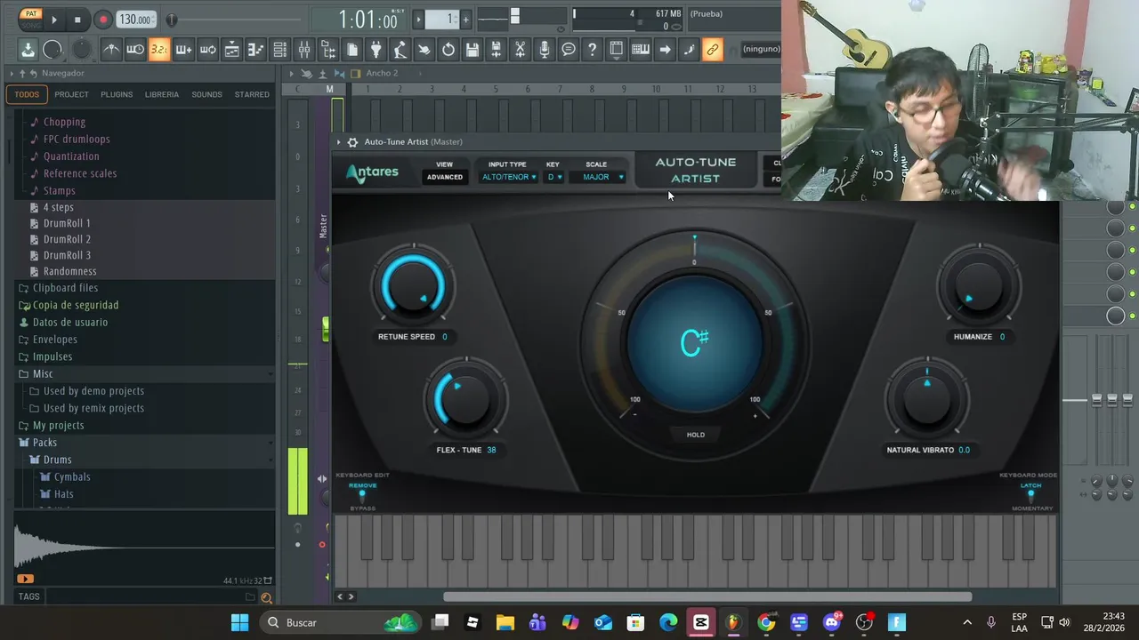The width and height of the screenshot is (1139, 640).
Task: Toggle the PAT/SONG mode switch
Action: click(31, 19)
